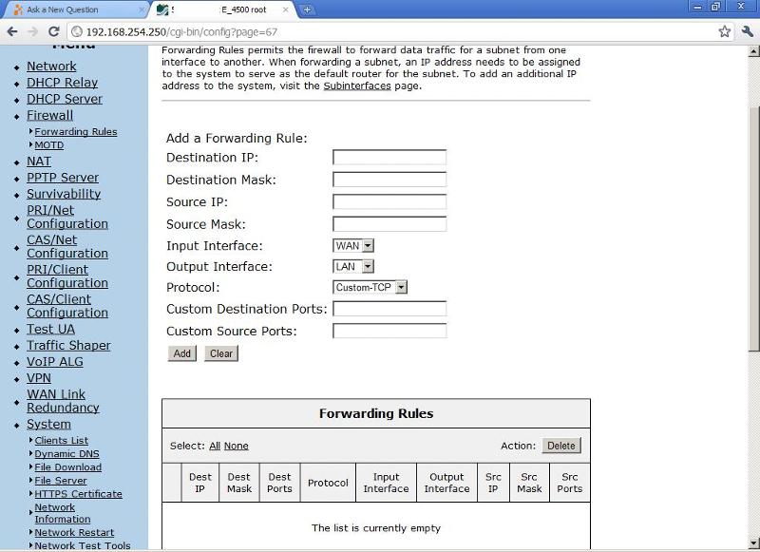Clear the forwarding rule form
The width and height of the screenshot is (760, 552).
221,353
